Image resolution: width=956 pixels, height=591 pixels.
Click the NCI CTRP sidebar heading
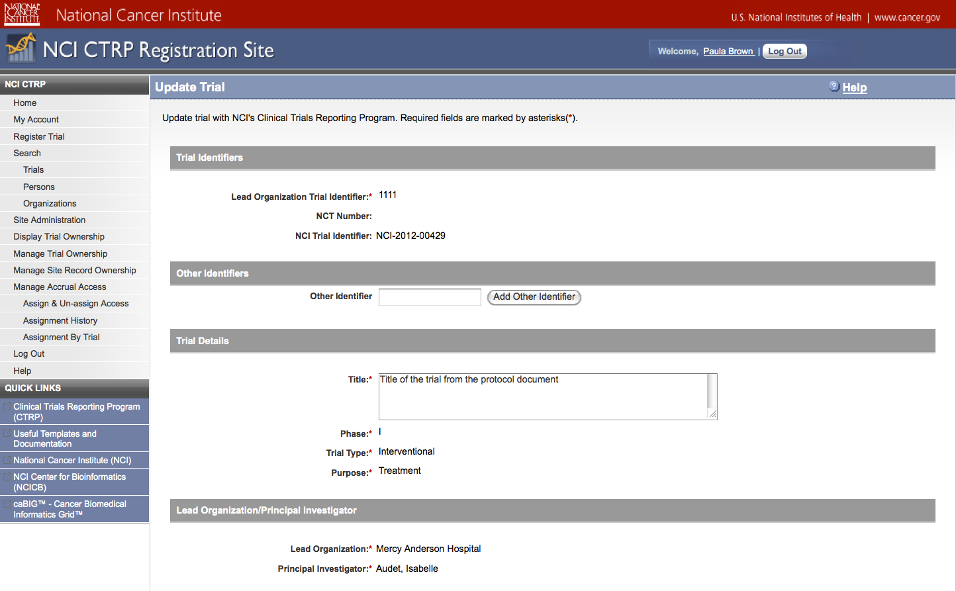74,84
